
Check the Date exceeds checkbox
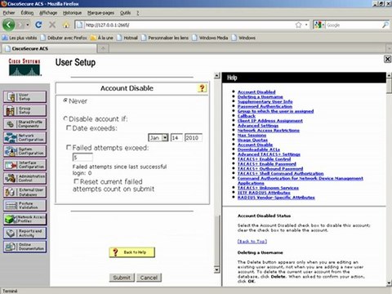click(69, 127)
